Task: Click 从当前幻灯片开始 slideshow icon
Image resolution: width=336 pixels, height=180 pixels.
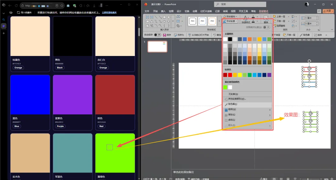Action: [x=190, y=35]
